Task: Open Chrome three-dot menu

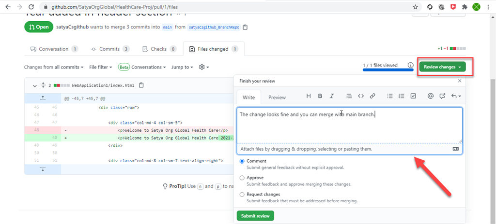Action: 489,7
